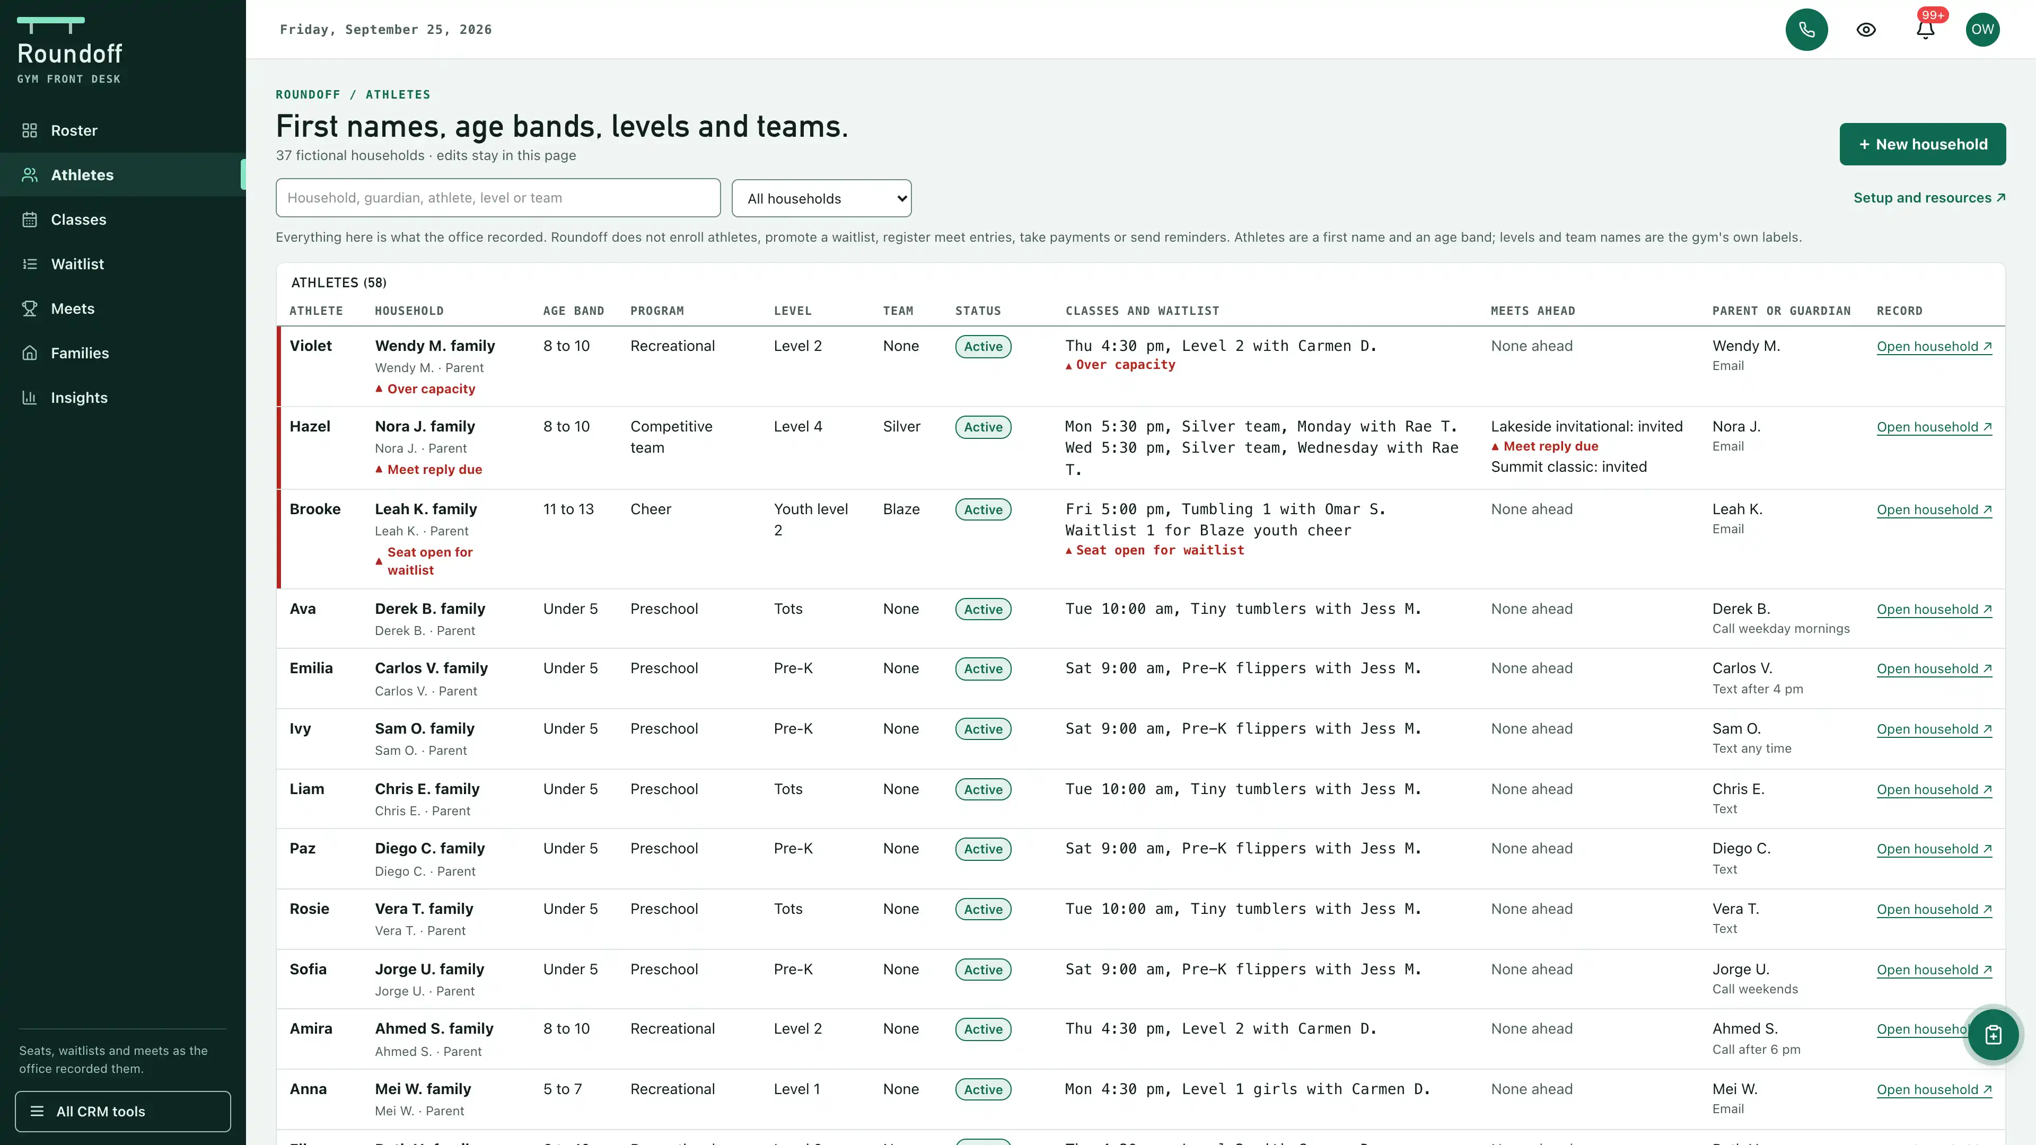
Task: Open Setup and resources link
Action: [1929, 198]
